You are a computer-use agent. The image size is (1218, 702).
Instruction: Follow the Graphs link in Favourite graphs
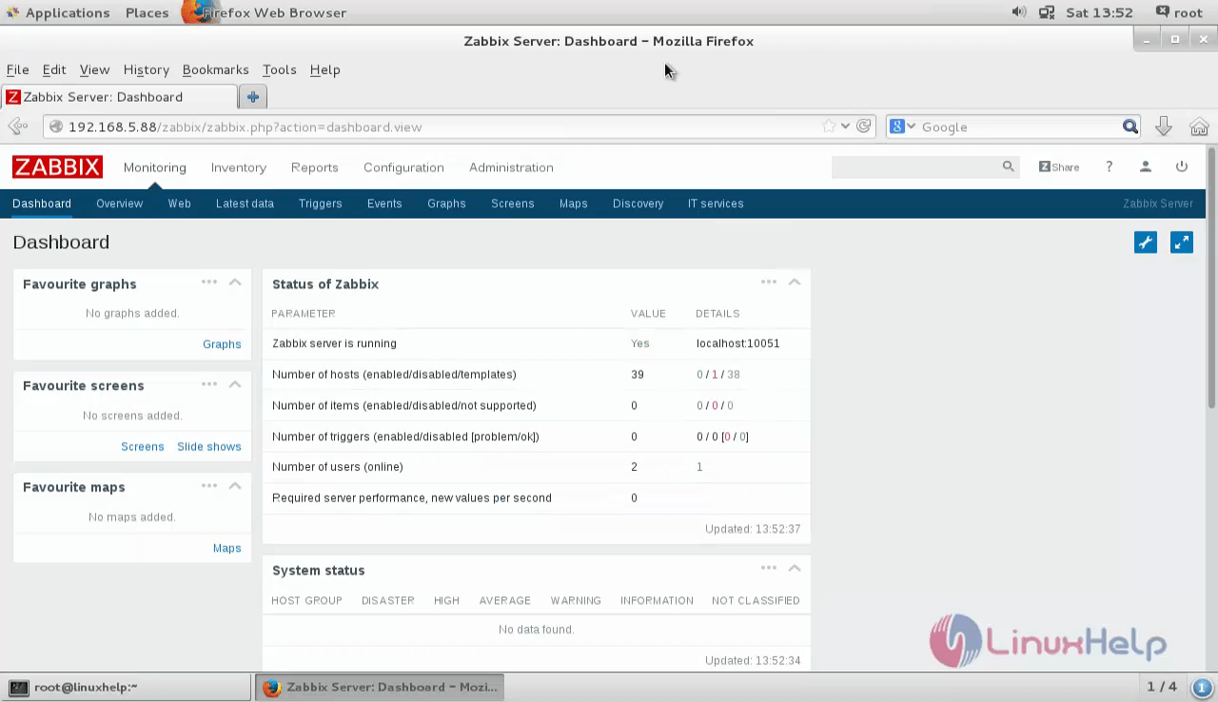(x=222, y=344)
